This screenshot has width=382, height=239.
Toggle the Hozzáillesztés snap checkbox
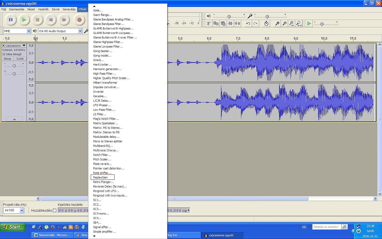click(55, 211)
